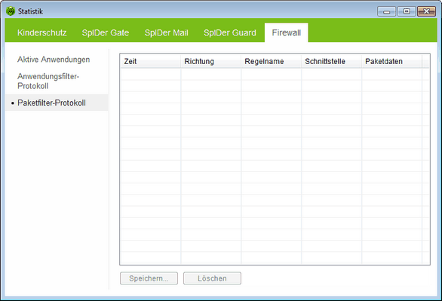
Task: Minimize the Statistik window
Action: point(386,11)
